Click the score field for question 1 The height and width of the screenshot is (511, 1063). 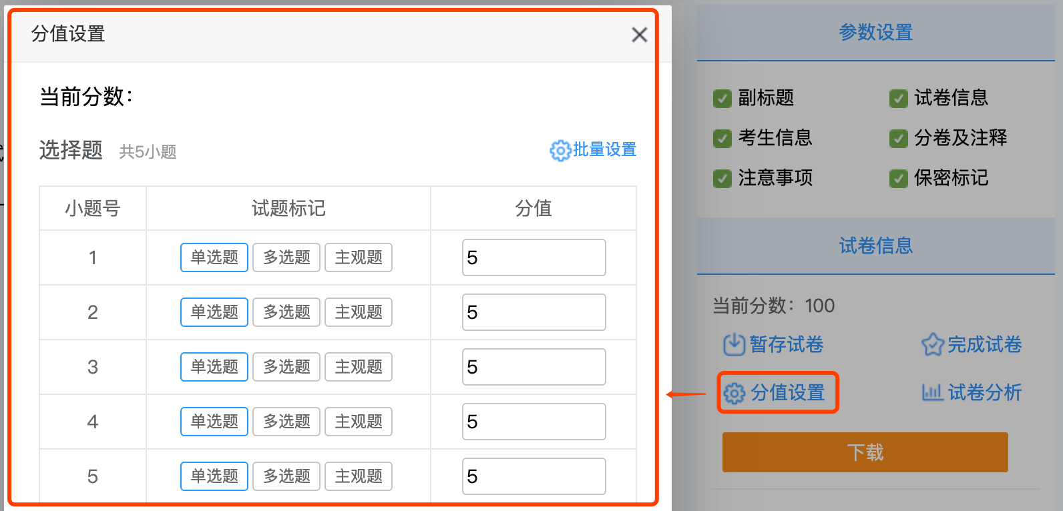tap(534, 258)
